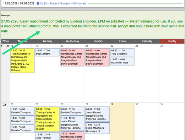Click day number 23 on Saturday
The height and width of the screenshot is (140, 186).
click(137, 46)
